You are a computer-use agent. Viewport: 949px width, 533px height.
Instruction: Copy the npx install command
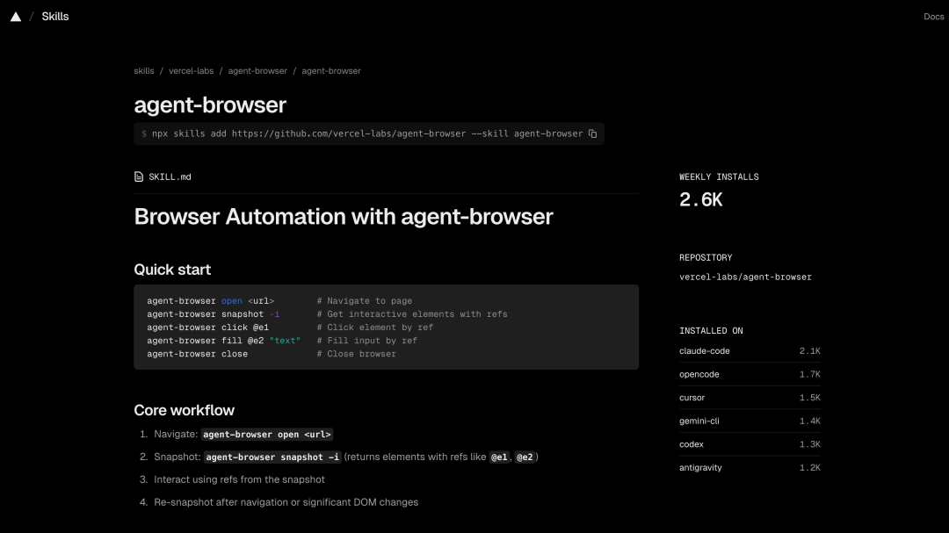click(x=593, y=133)
